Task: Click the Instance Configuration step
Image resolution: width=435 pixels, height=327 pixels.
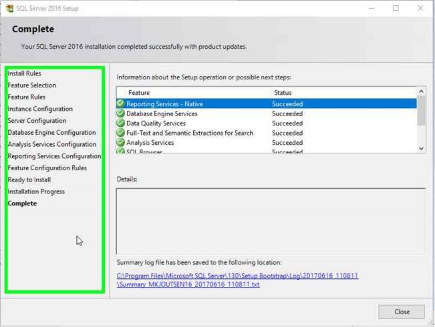Action: pos(40,109)
